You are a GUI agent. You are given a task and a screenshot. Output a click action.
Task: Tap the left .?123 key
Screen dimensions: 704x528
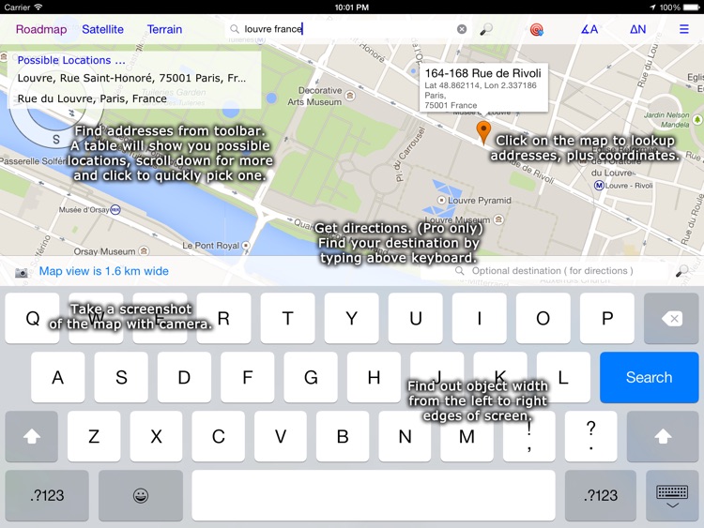[x=47, y=495]
